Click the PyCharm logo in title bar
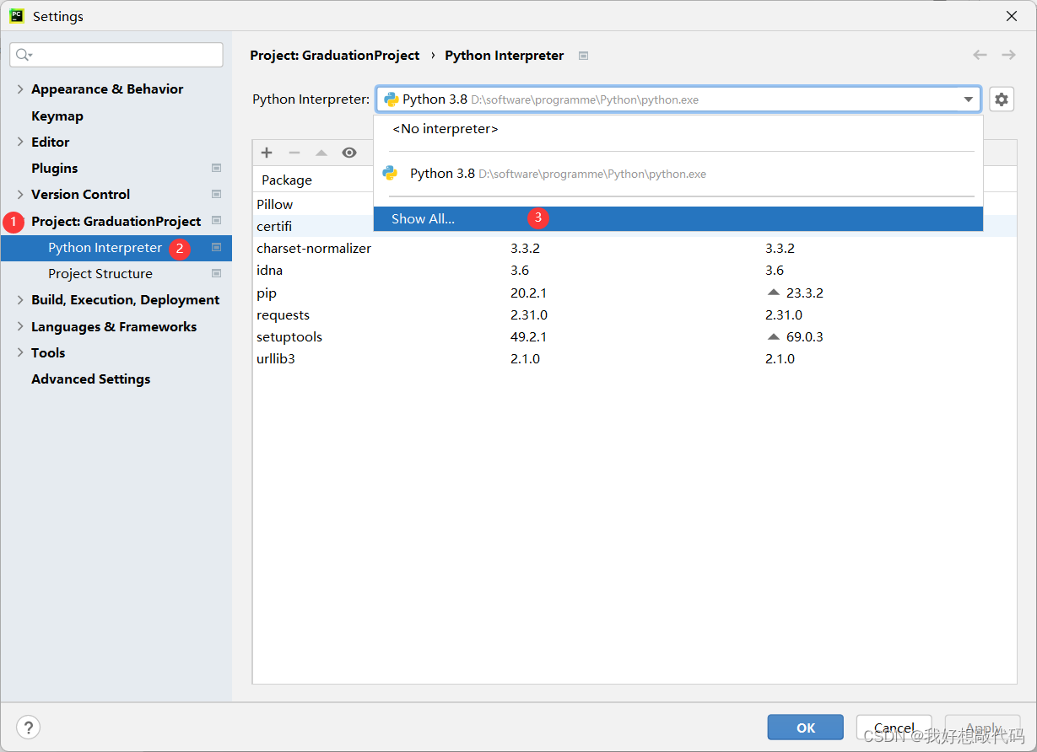This screenshot has width=1037, height=752. pyautogui.click(x=17, y=15)
